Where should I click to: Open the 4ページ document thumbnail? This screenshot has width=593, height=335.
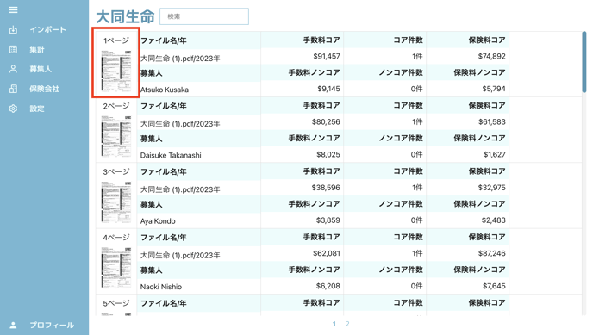coord(116,268)
